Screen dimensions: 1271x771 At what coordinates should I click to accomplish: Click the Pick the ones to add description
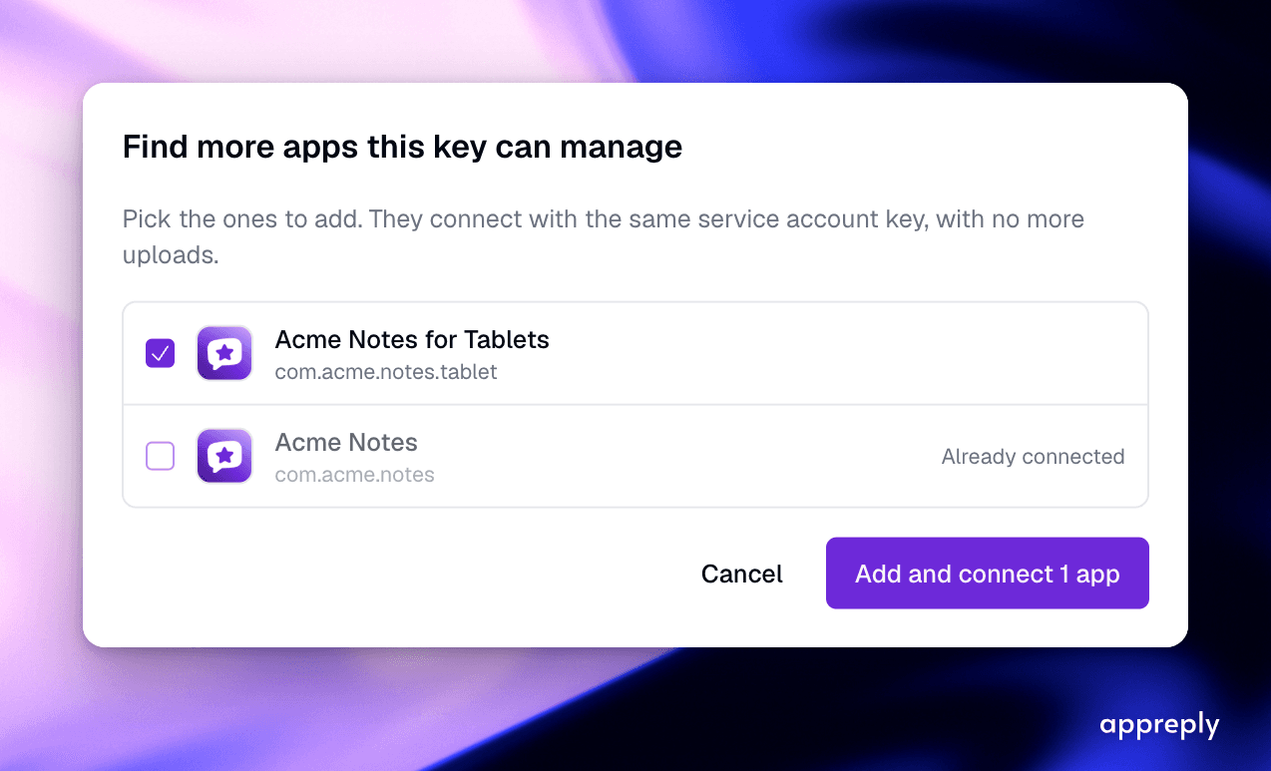(604, 236)
